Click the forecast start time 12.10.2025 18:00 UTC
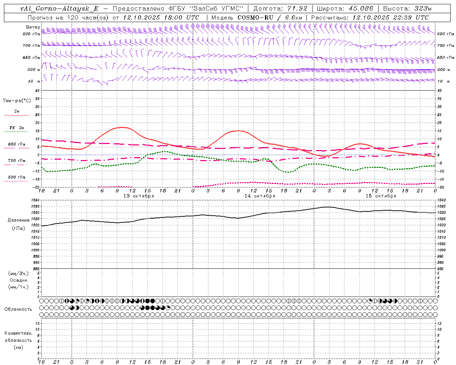 tap(161, 17)
